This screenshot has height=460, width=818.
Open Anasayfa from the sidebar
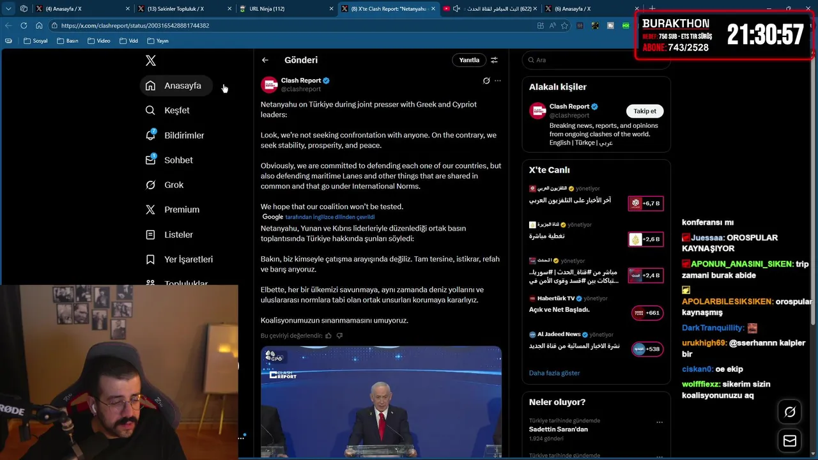[x=176, y=86]
